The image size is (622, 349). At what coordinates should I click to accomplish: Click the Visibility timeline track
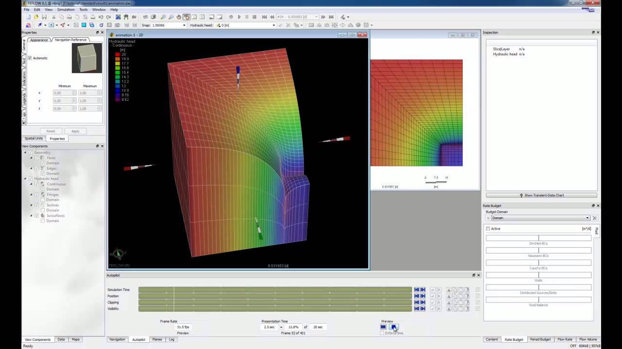pos(275,309)
